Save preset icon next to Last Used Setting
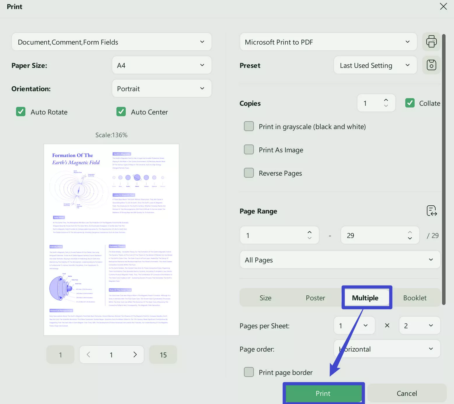The width and height of the screenshot is (454, 404). [x=431, y=65]
